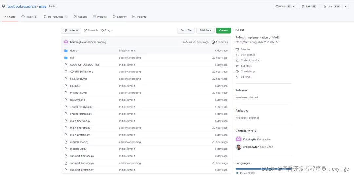Open the arxiv.org/abs/2111.06377 link
This screenshot has height=175, width=354.
(x=257, y=42)
